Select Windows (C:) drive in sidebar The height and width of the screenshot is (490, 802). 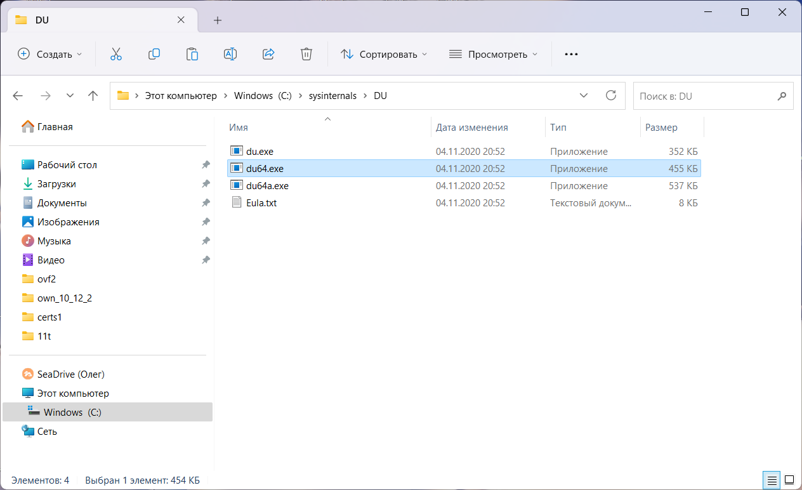click(x=108, y=413)
